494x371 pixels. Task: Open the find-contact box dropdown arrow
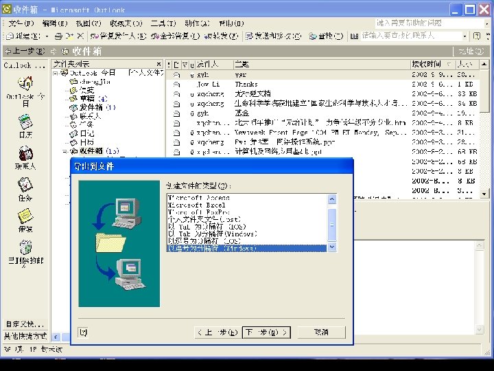point(464,36)
